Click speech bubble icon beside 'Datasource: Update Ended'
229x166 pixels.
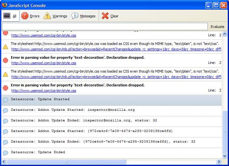[5, 153]
